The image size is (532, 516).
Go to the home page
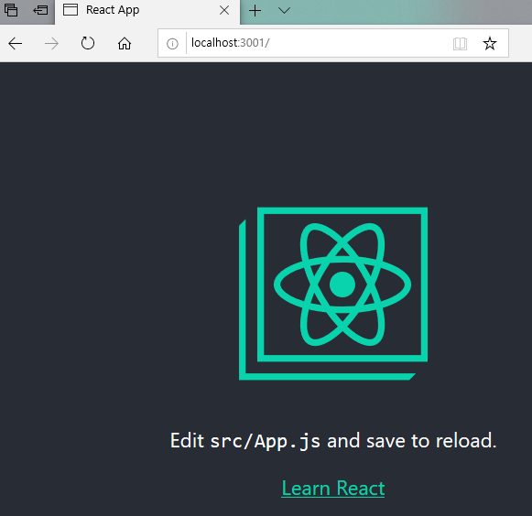(125, 43)
